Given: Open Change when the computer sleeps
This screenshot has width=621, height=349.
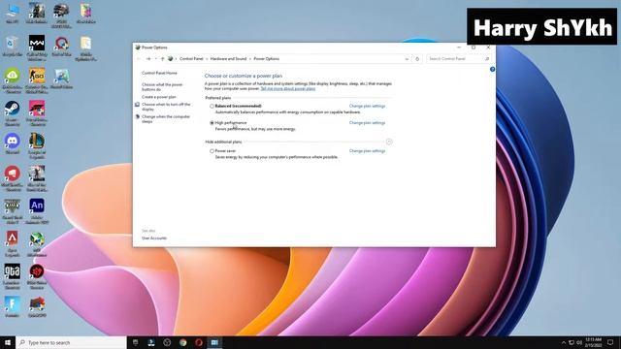Looking at the screenshot, I should click(166, 119).
